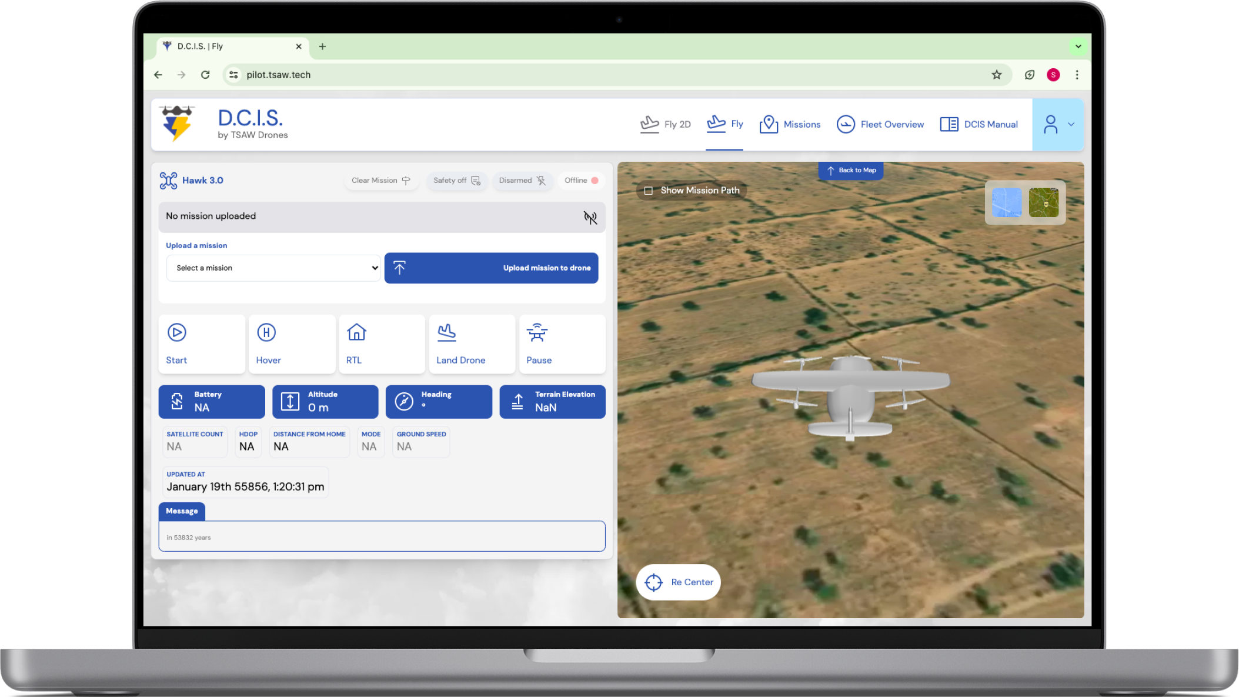
Task: Click the Start mission play icon
Action: (176, 332)
